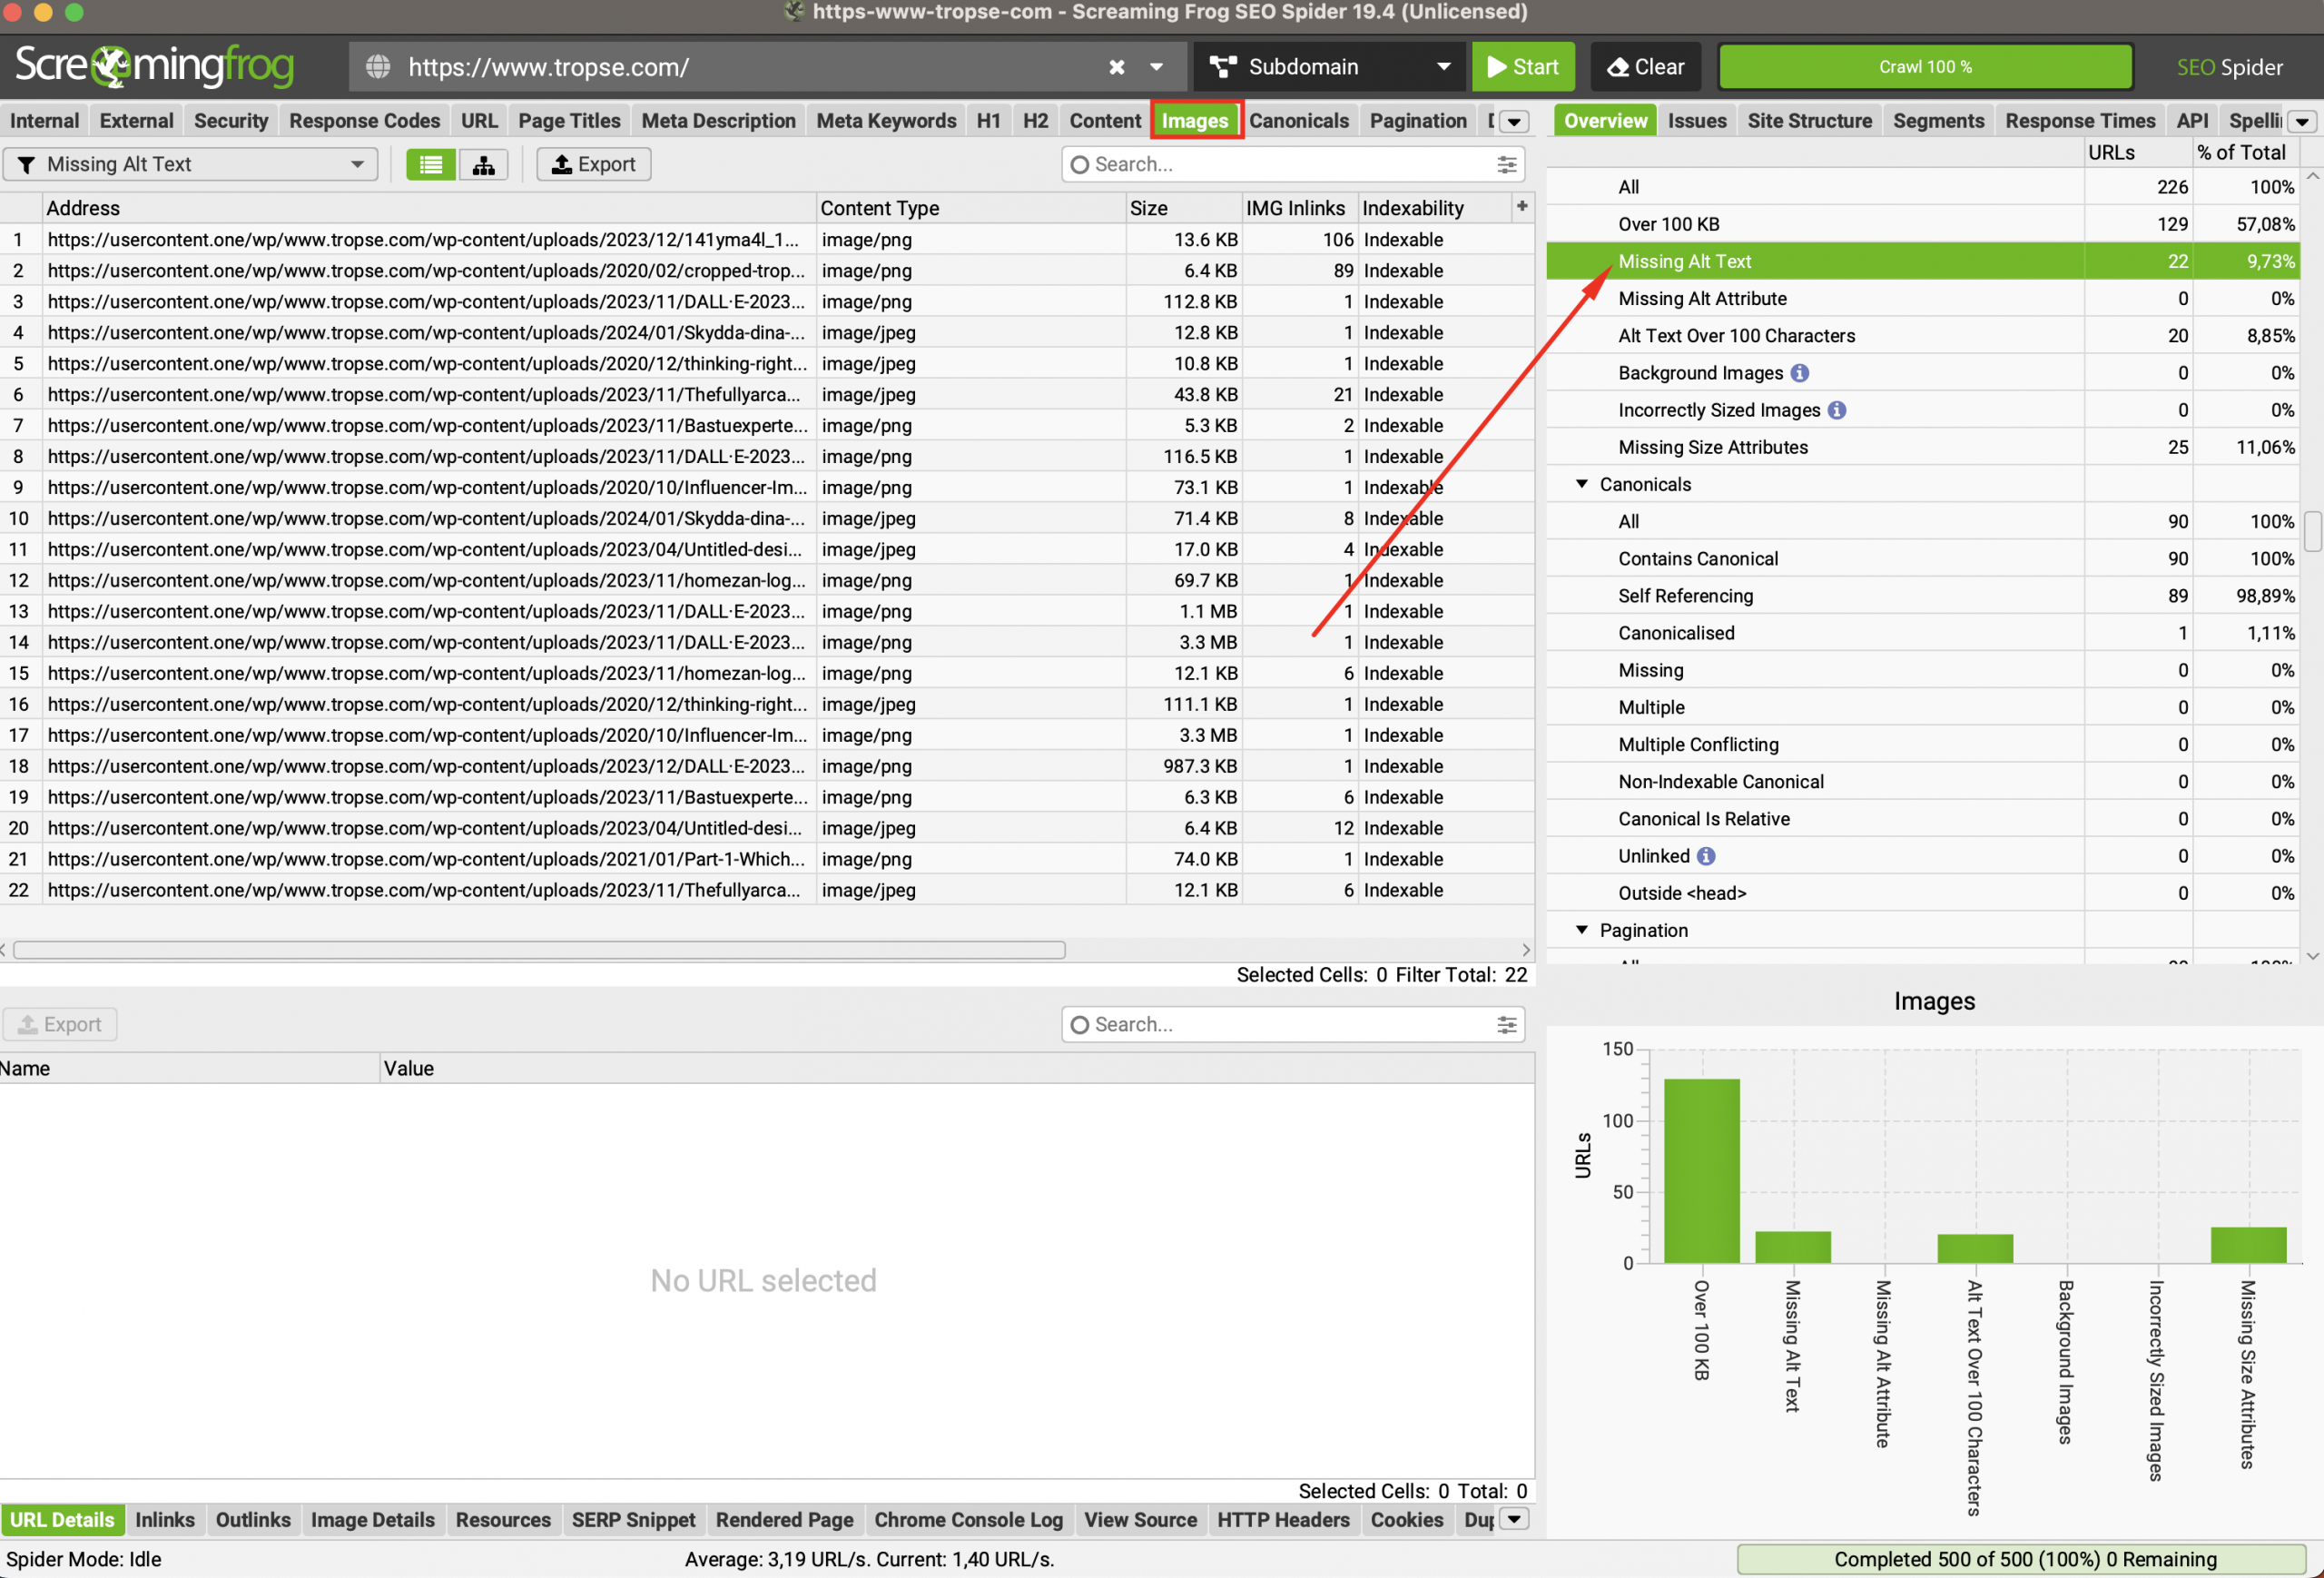Collapse the Pagination section
This screenshot has height=1578, width=2324.
tap(1581, 930)
